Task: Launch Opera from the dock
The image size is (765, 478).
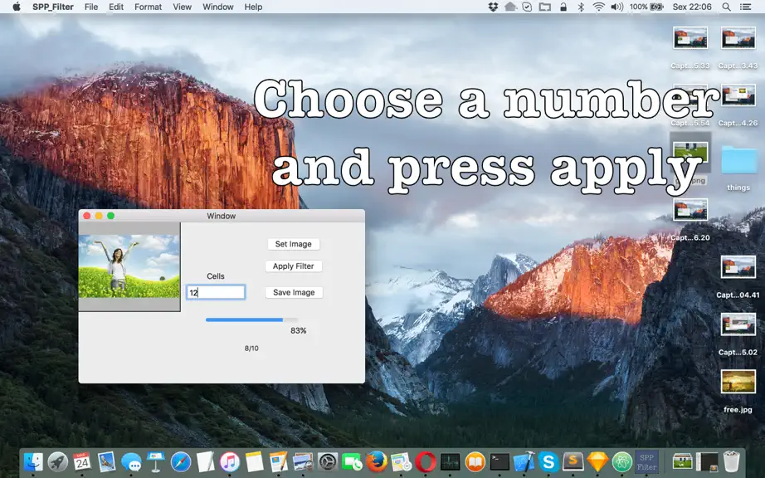Action: pos(426,461)
